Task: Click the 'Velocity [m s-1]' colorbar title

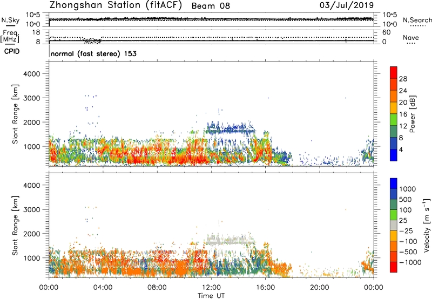Action: [x=427, y=225]
